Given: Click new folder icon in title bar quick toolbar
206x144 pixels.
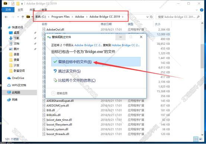Looking at the screenshot, I should (x=18, y=4).
